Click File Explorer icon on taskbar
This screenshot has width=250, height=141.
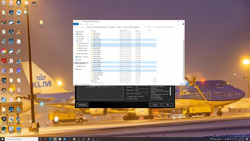(55, 139)
